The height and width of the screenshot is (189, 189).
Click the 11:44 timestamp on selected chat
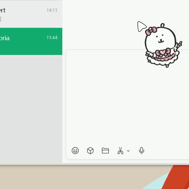pyautogui.click(x=52, y=38)
